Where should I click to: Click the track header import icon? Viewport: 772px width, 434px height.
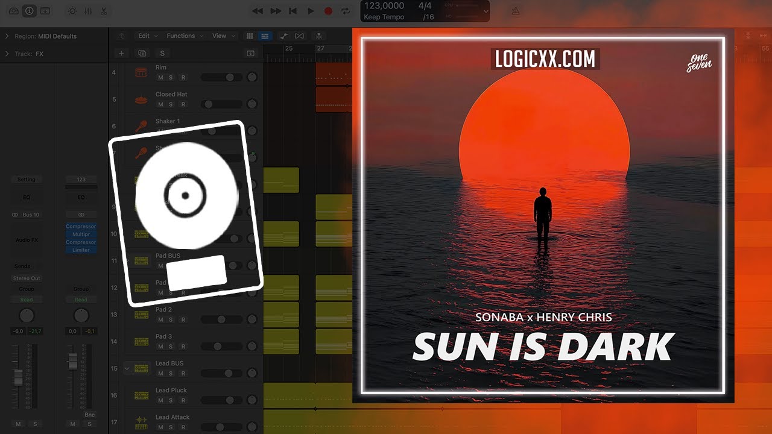251,53
